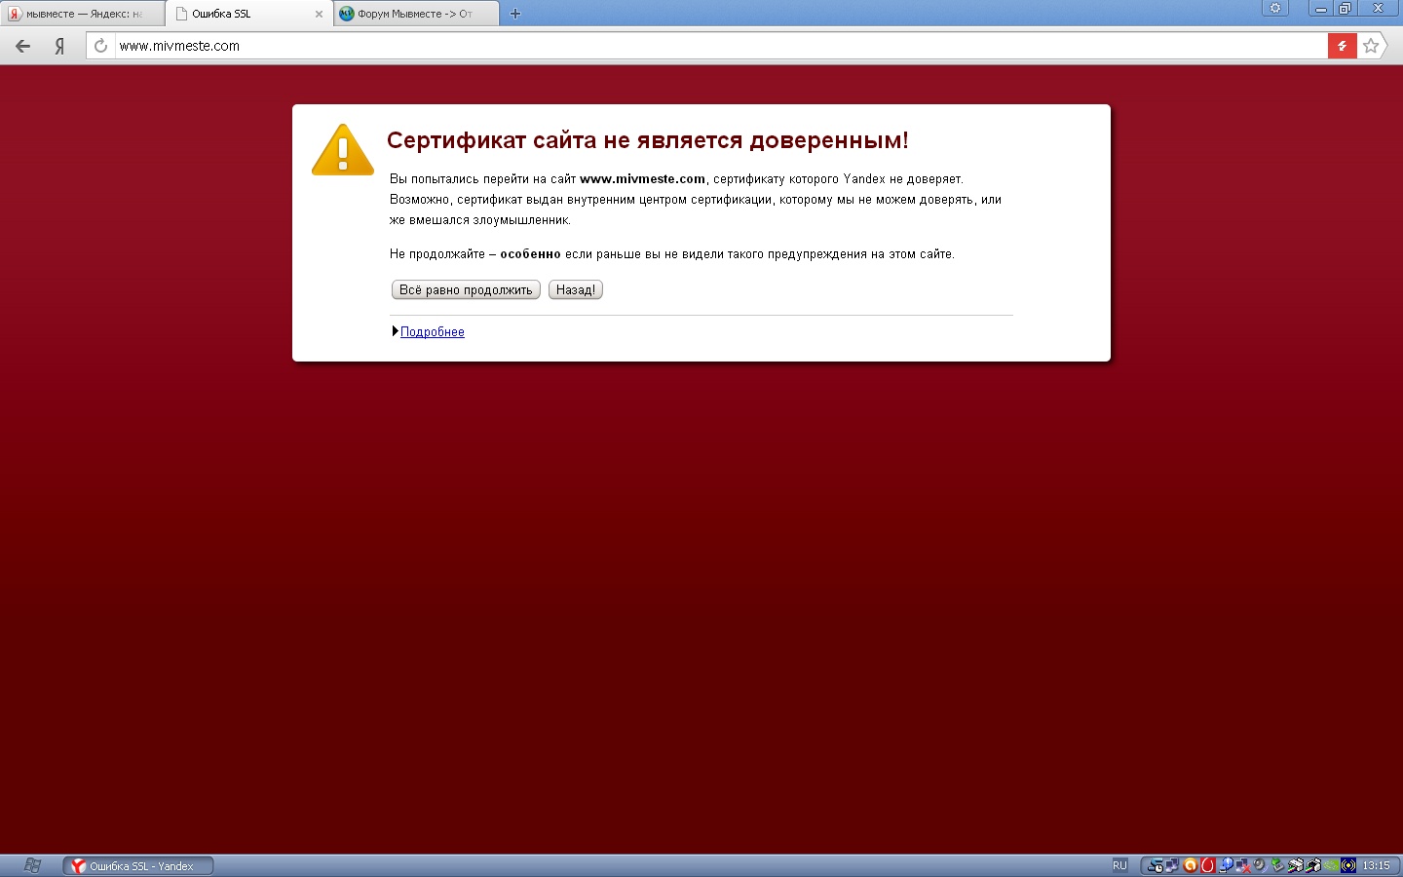The image size is (1403, 877).
Task: Click the RU language indicator
Action: click(1119, 865)
